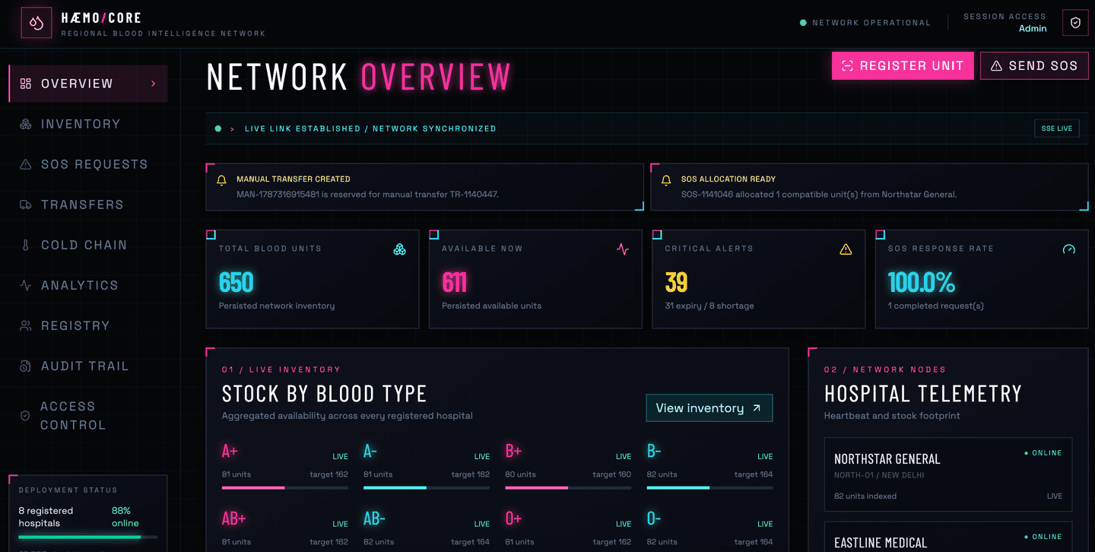Click the SSE LIVE badge
The width and height of the screenshot is (1095, 552).
click(1057, 128)
